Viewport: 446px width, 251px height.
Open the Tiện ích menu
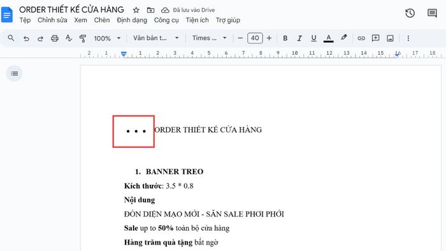(197, 20)
